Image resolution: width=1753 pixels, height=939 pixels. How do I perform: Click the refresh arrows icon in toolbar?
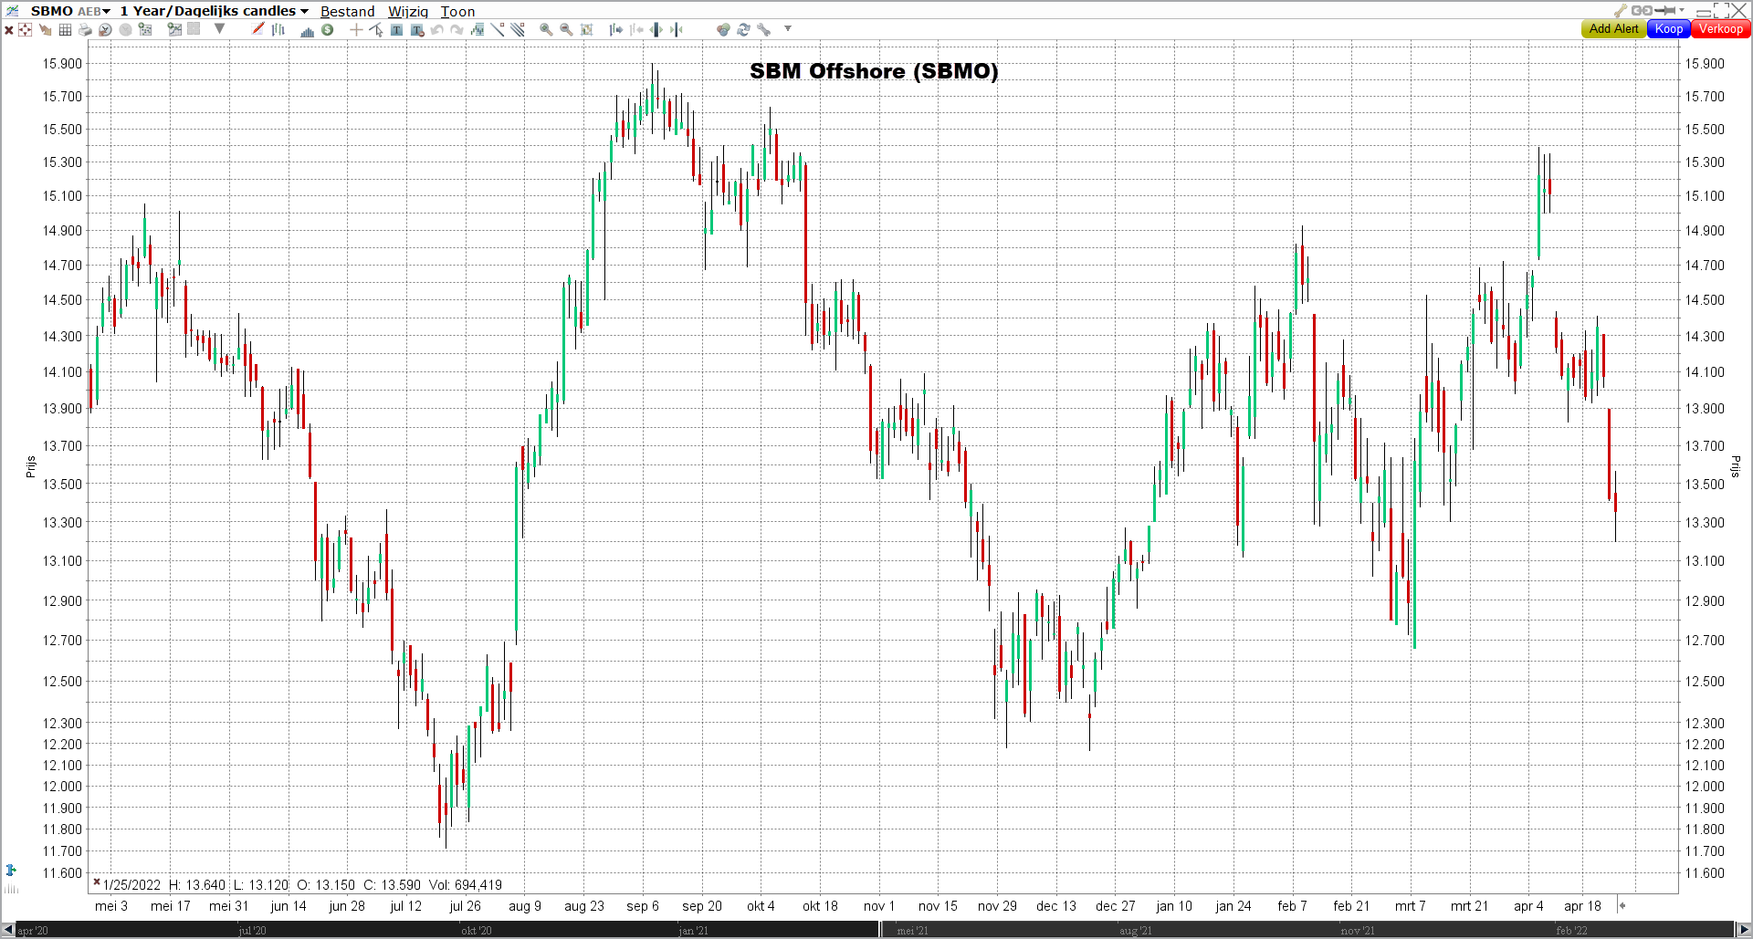[x=743, y=29]
